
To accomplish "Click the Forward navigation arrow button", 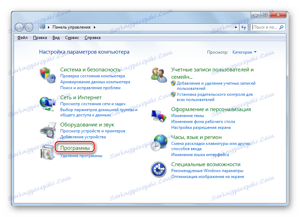I will click(x=29, y=27).
